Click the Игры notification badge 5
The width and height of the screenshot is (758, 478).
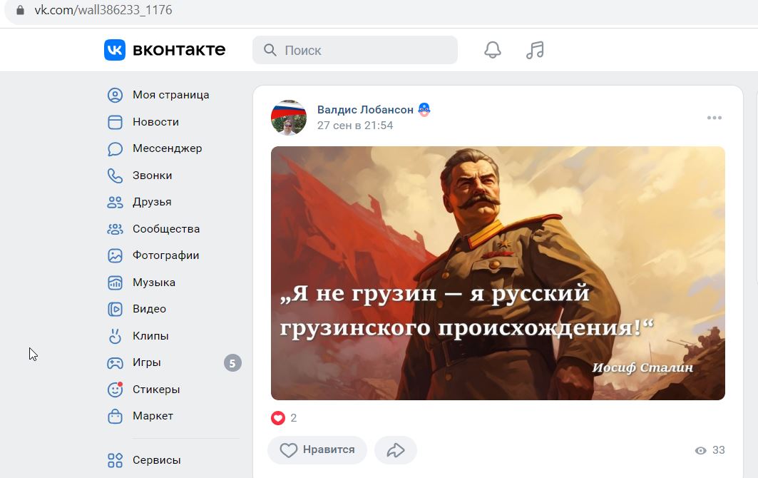(x=232, y=363)
